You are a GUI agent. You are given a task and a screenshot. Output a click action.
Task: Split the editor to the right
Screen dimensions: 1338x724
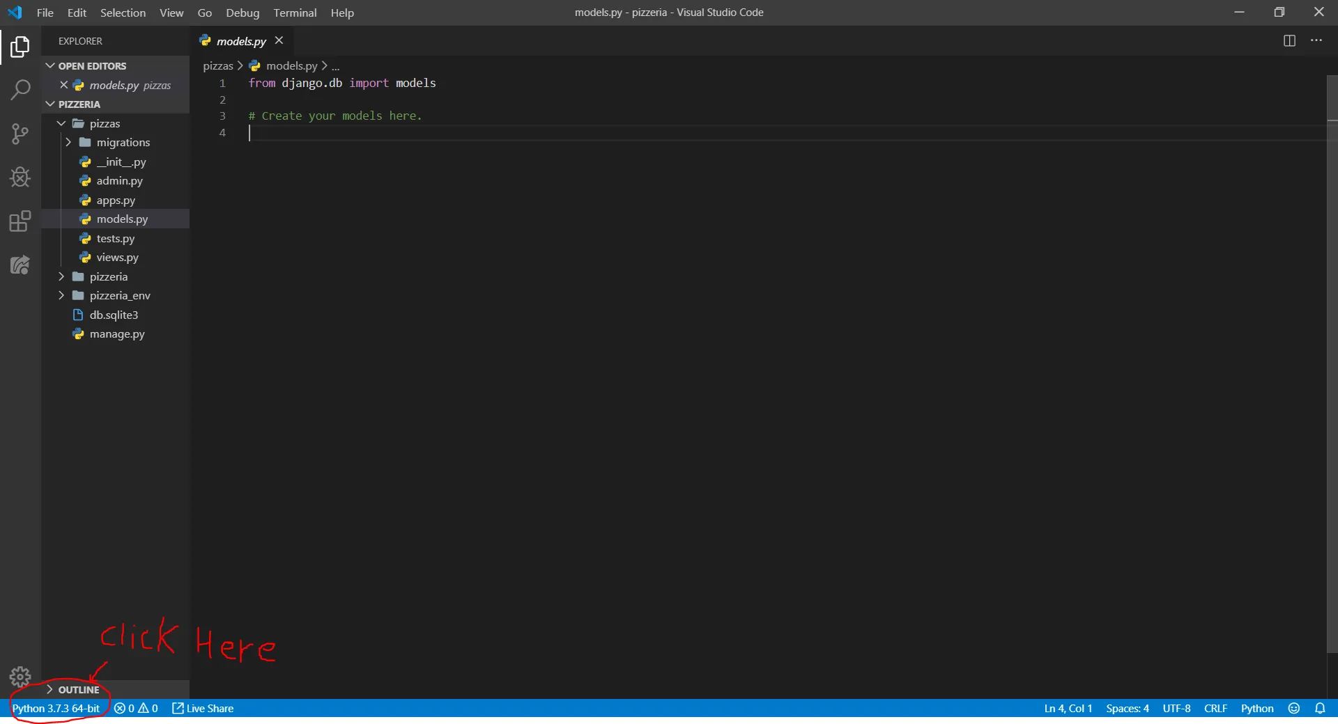1289,40
